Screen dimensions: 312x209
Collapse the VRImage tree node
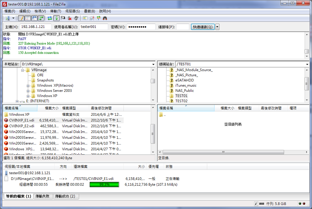23,70
